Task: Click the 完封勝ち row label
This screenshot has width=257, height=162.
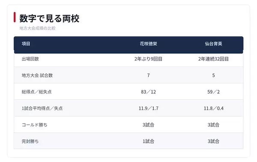Action: (30, 141)
